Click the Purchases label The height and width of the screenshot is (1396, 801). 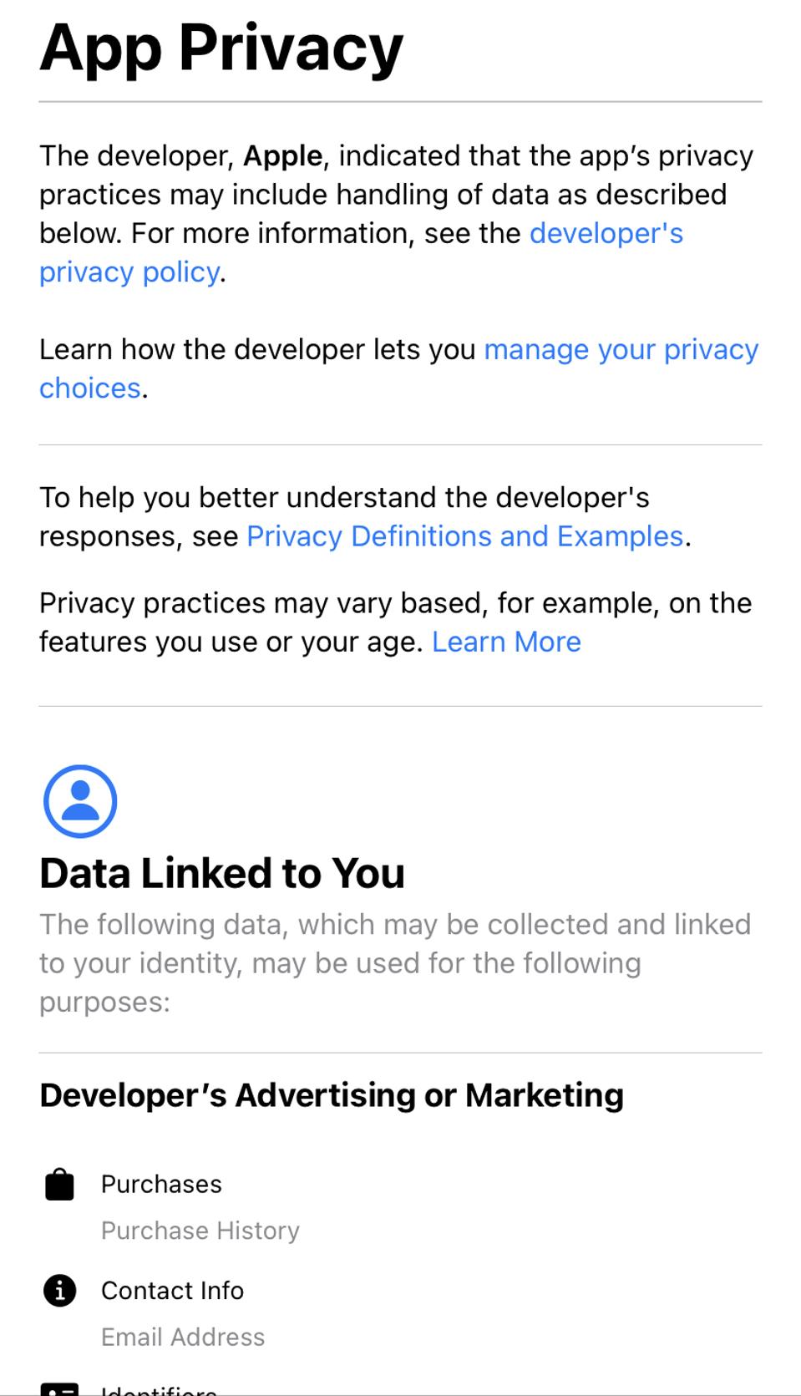coord(160,1184)
